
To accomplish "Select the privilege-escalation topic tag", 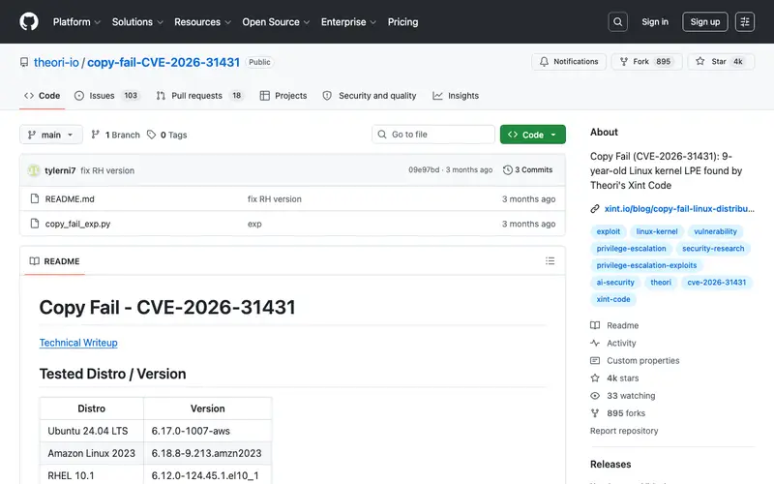I will 632,249.
